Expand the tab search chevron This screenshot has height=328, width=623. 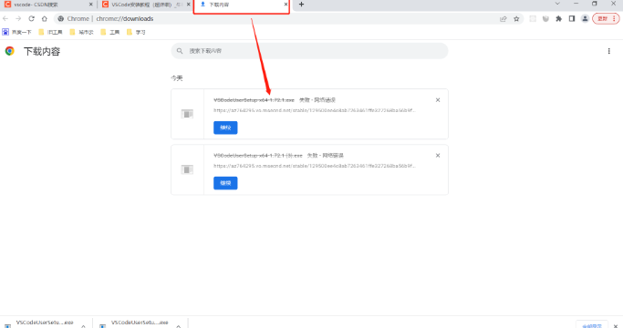(557, 4)
